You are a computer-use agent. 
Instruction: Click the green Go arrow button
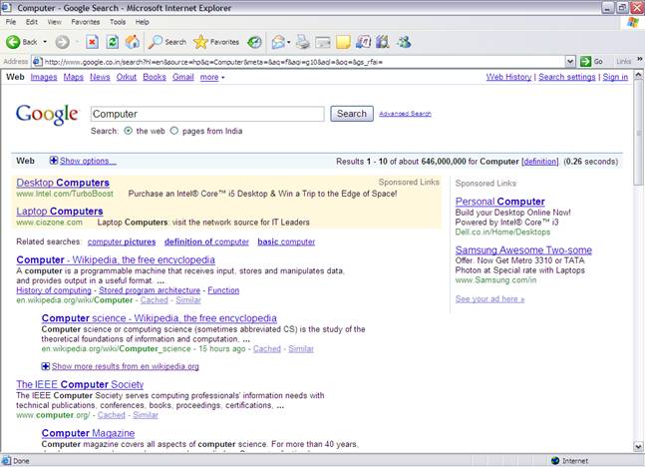pyautogui.click(x=585, y=62)
